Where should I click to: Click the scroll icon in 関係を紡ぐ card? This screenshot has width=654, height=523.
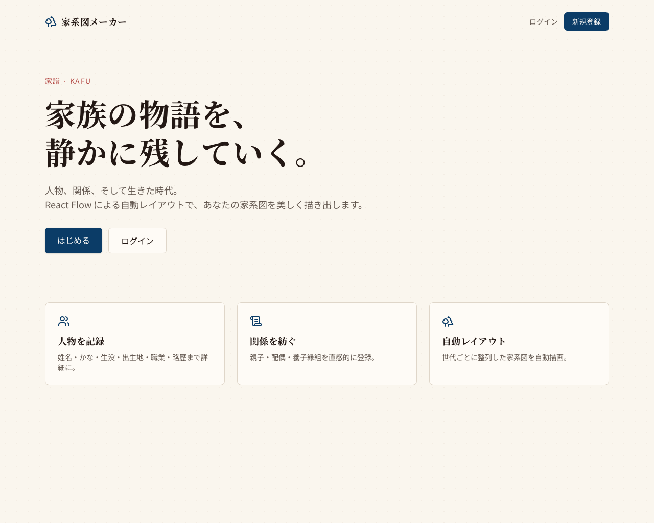click(x=256, y=321)
